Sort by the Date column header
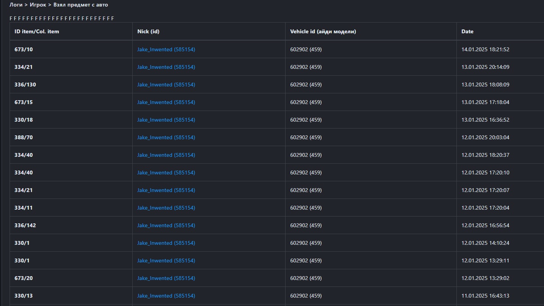The height and width of the screenshot is (306, 544). point(467,31)
